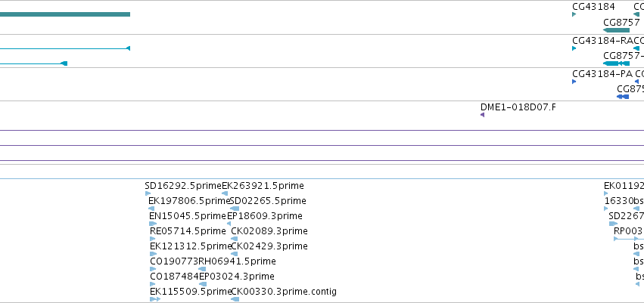Click the EK263921.5prime EST glyph
This screenshot has width=644, height=303.
[225, 193]
